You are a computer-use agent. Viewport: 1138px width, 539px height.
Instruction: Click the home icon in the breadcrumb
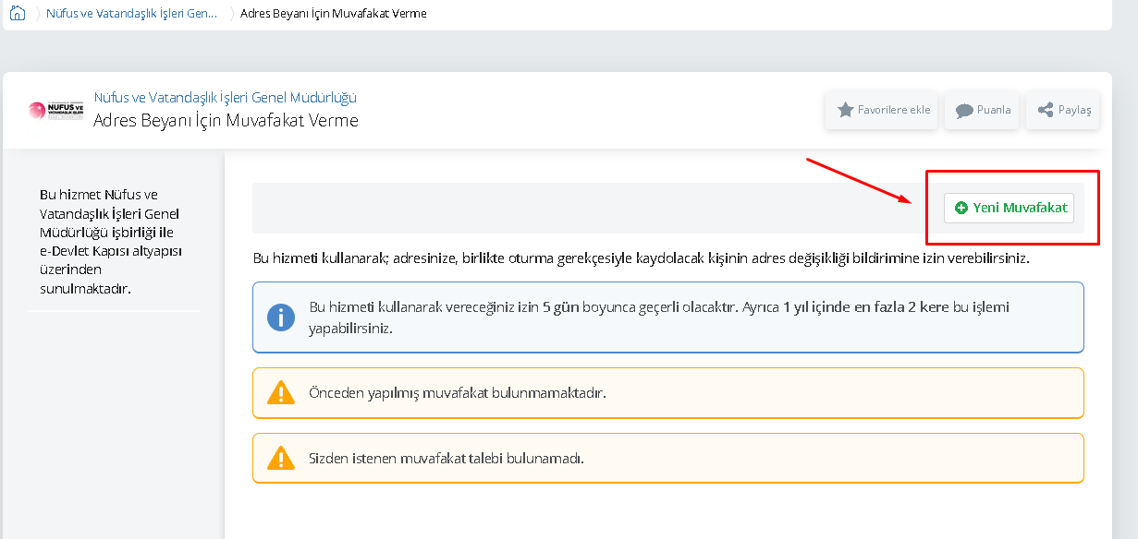point(18,14)
